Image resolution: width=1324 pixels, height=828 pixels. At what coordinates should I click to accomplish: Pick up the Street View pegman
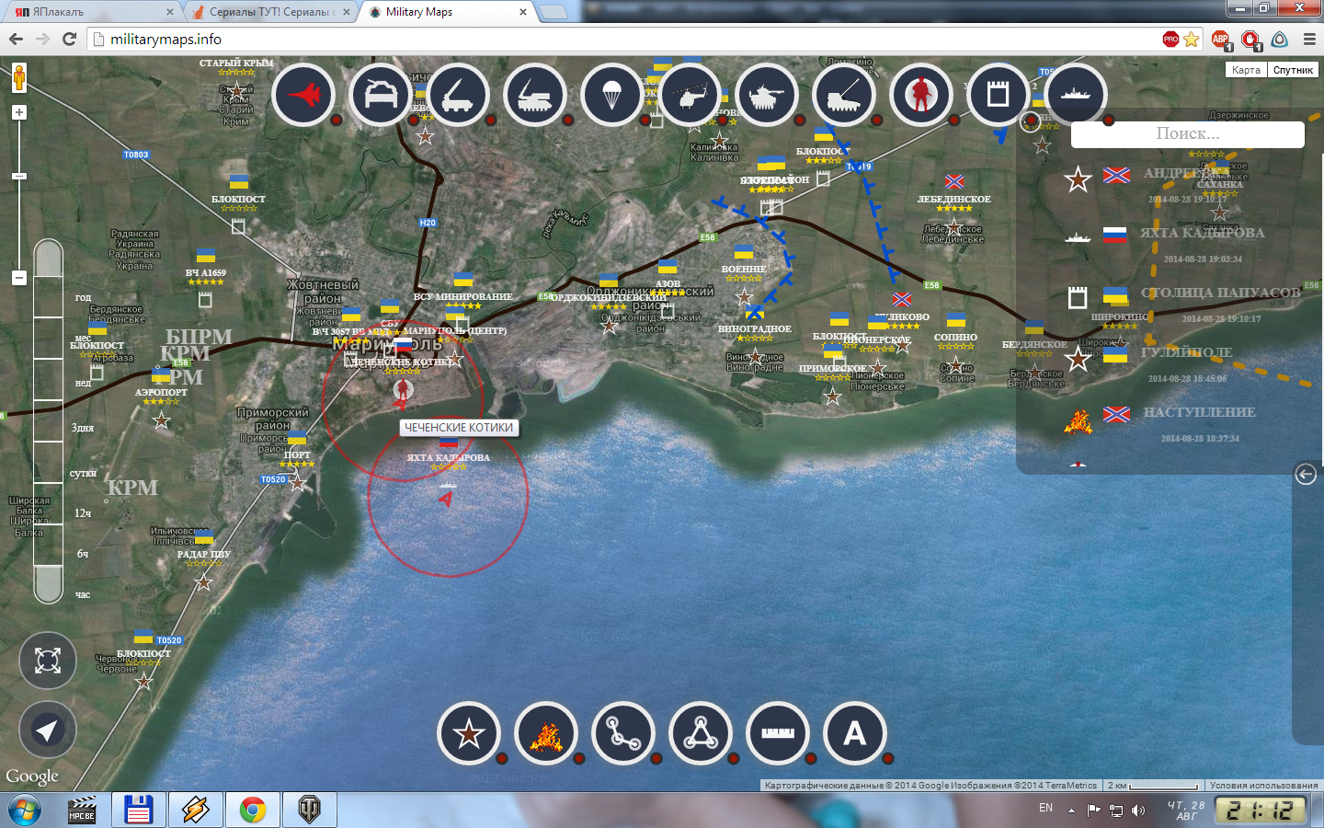19,77
